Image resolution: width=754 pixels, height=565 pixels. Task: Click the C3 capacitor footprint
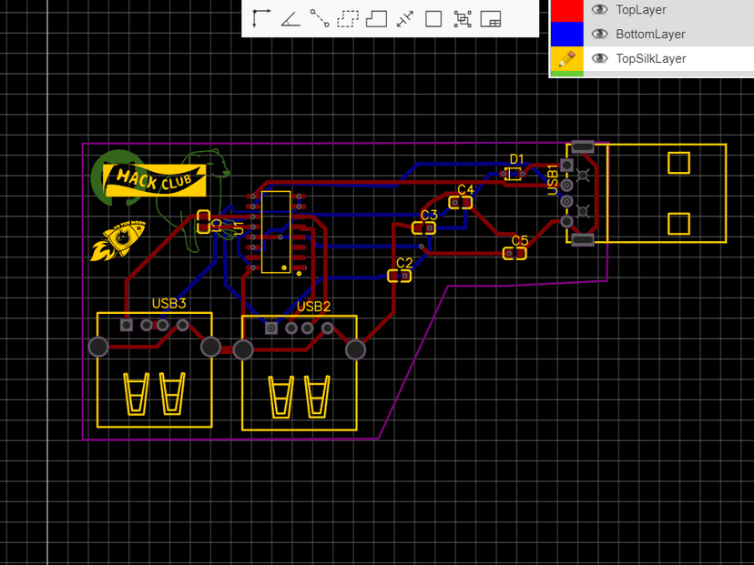pyautogui.click(x=423, y=227)
